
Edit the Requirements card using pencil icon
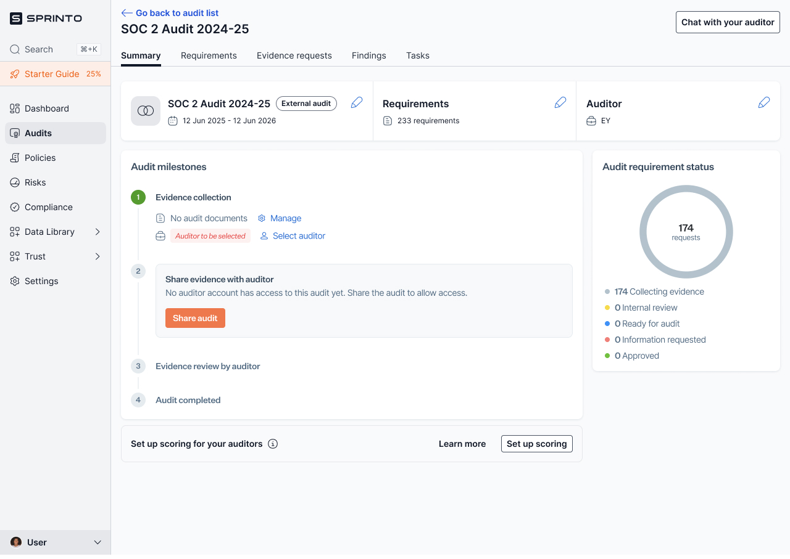[560, 103]
